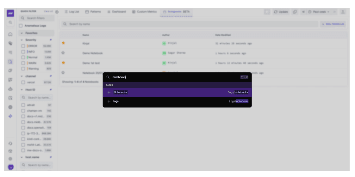
Task: Click the upload/share icon at top right
Action: [x=343, y=12]
